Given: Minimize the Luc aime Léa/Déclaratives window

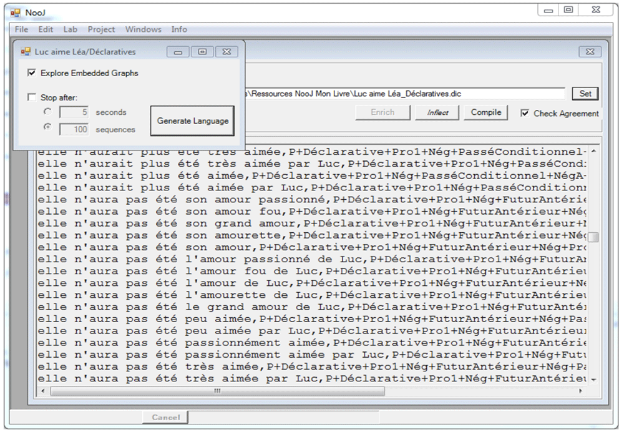Looking at the screenshot, I should (x=178, y=52).
